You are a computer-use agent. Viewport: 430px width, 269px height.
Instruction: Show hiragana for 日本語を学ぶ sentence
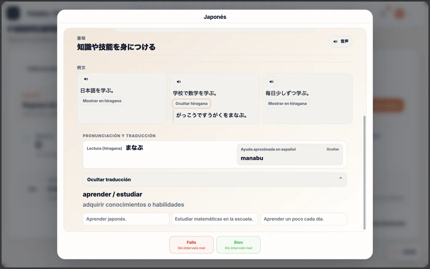(102, 101)
